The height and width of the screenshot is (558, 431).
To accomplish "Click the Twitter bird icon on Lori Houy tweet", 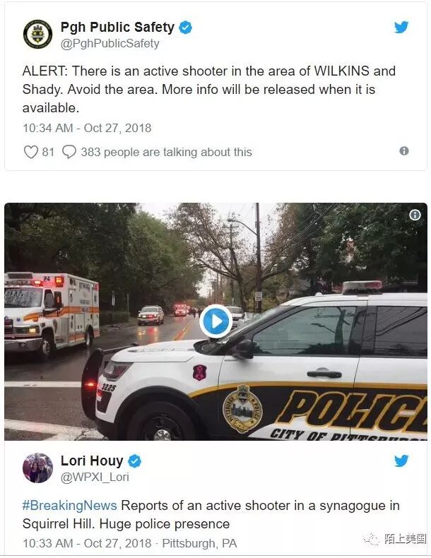I will 401,461.
